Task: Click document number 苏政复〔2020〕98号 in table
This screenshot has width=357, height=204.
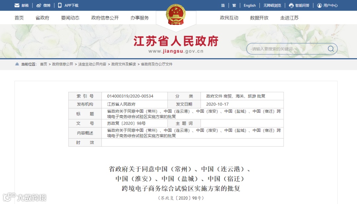Action: pyautogui.click(x=126, y=123)
